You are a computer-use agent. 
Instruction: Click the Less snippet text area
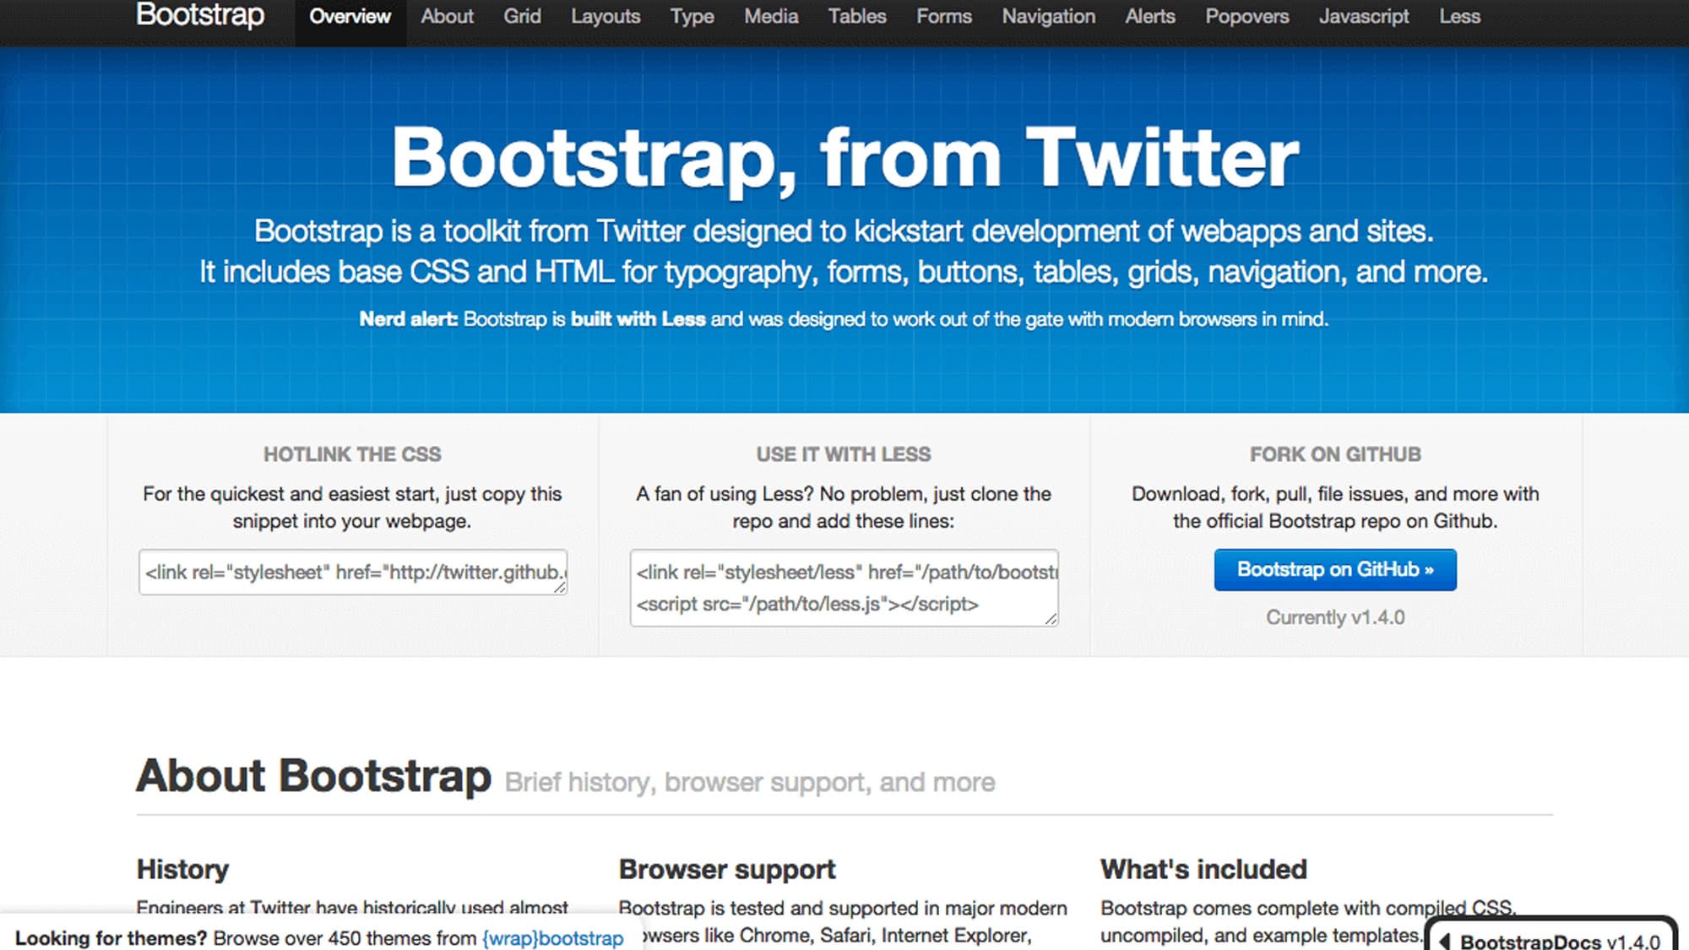click(843, 588)
